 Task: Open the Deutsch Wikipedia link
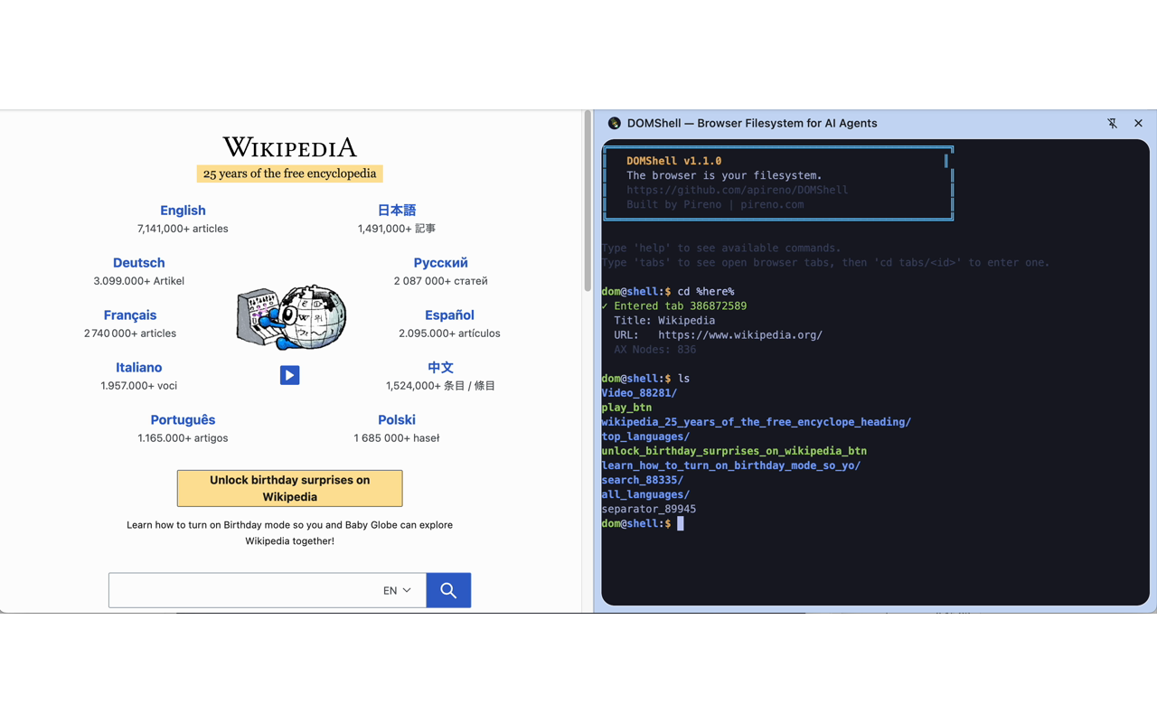(x=138, y=263)
